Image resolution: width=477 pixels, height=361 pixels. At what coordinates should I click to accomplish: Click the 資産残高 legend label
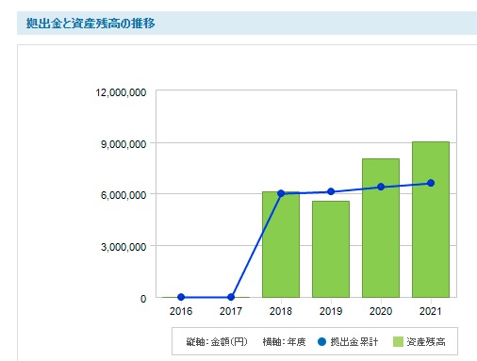click(x=426, y=342)
